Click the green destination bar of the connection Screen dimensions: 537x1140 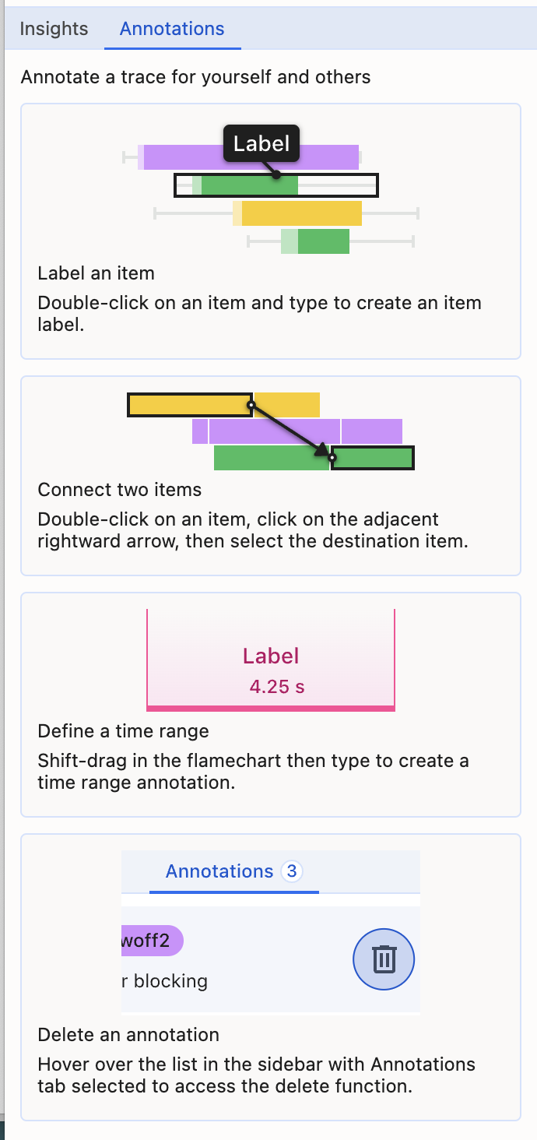click(x=372, y=458)
